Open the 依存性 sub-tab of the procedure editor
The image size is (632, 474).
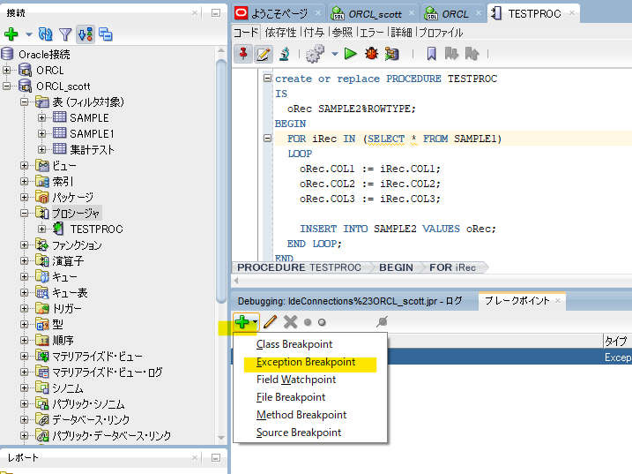pyautogui.click(x=280, y=32)
